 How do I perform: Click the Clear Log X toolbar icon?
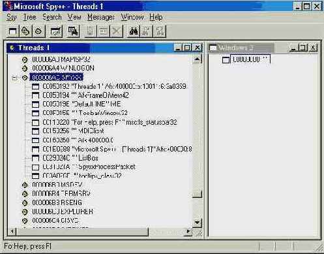coord(117,31)
